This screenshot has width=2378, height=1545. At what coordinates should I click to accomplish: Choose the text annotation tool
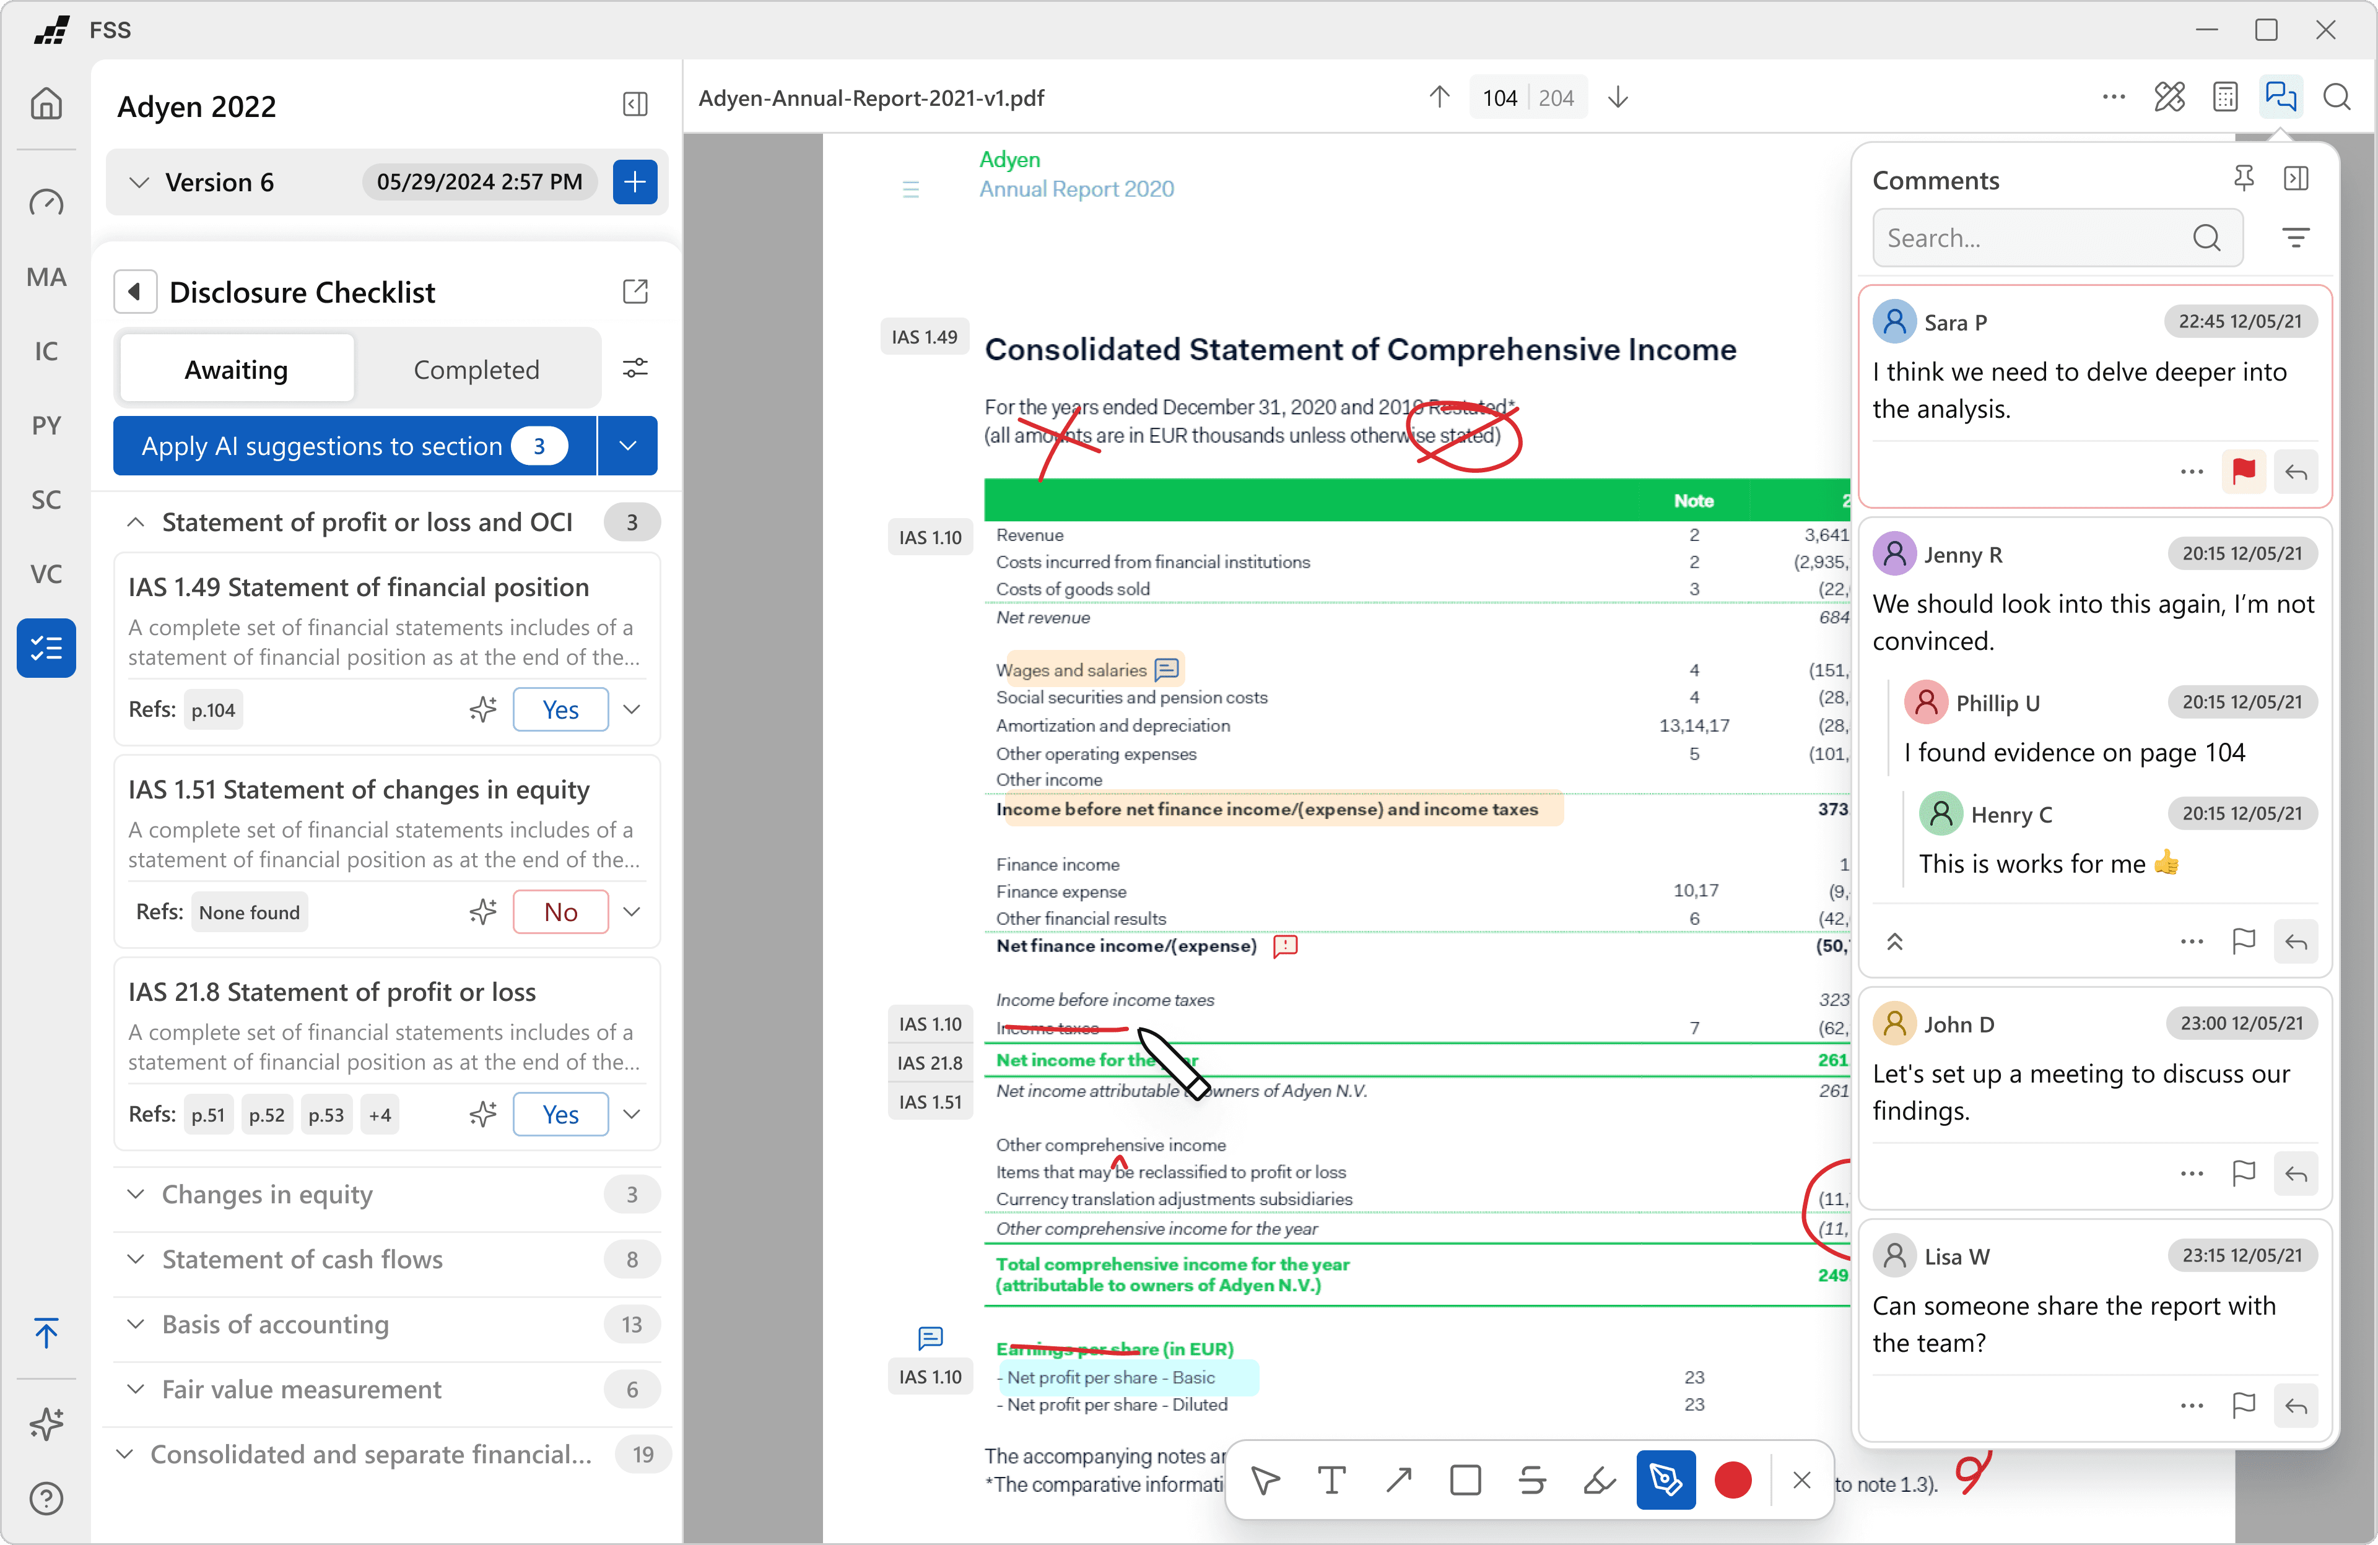pyautogui.click(x=1331, y=1479)
